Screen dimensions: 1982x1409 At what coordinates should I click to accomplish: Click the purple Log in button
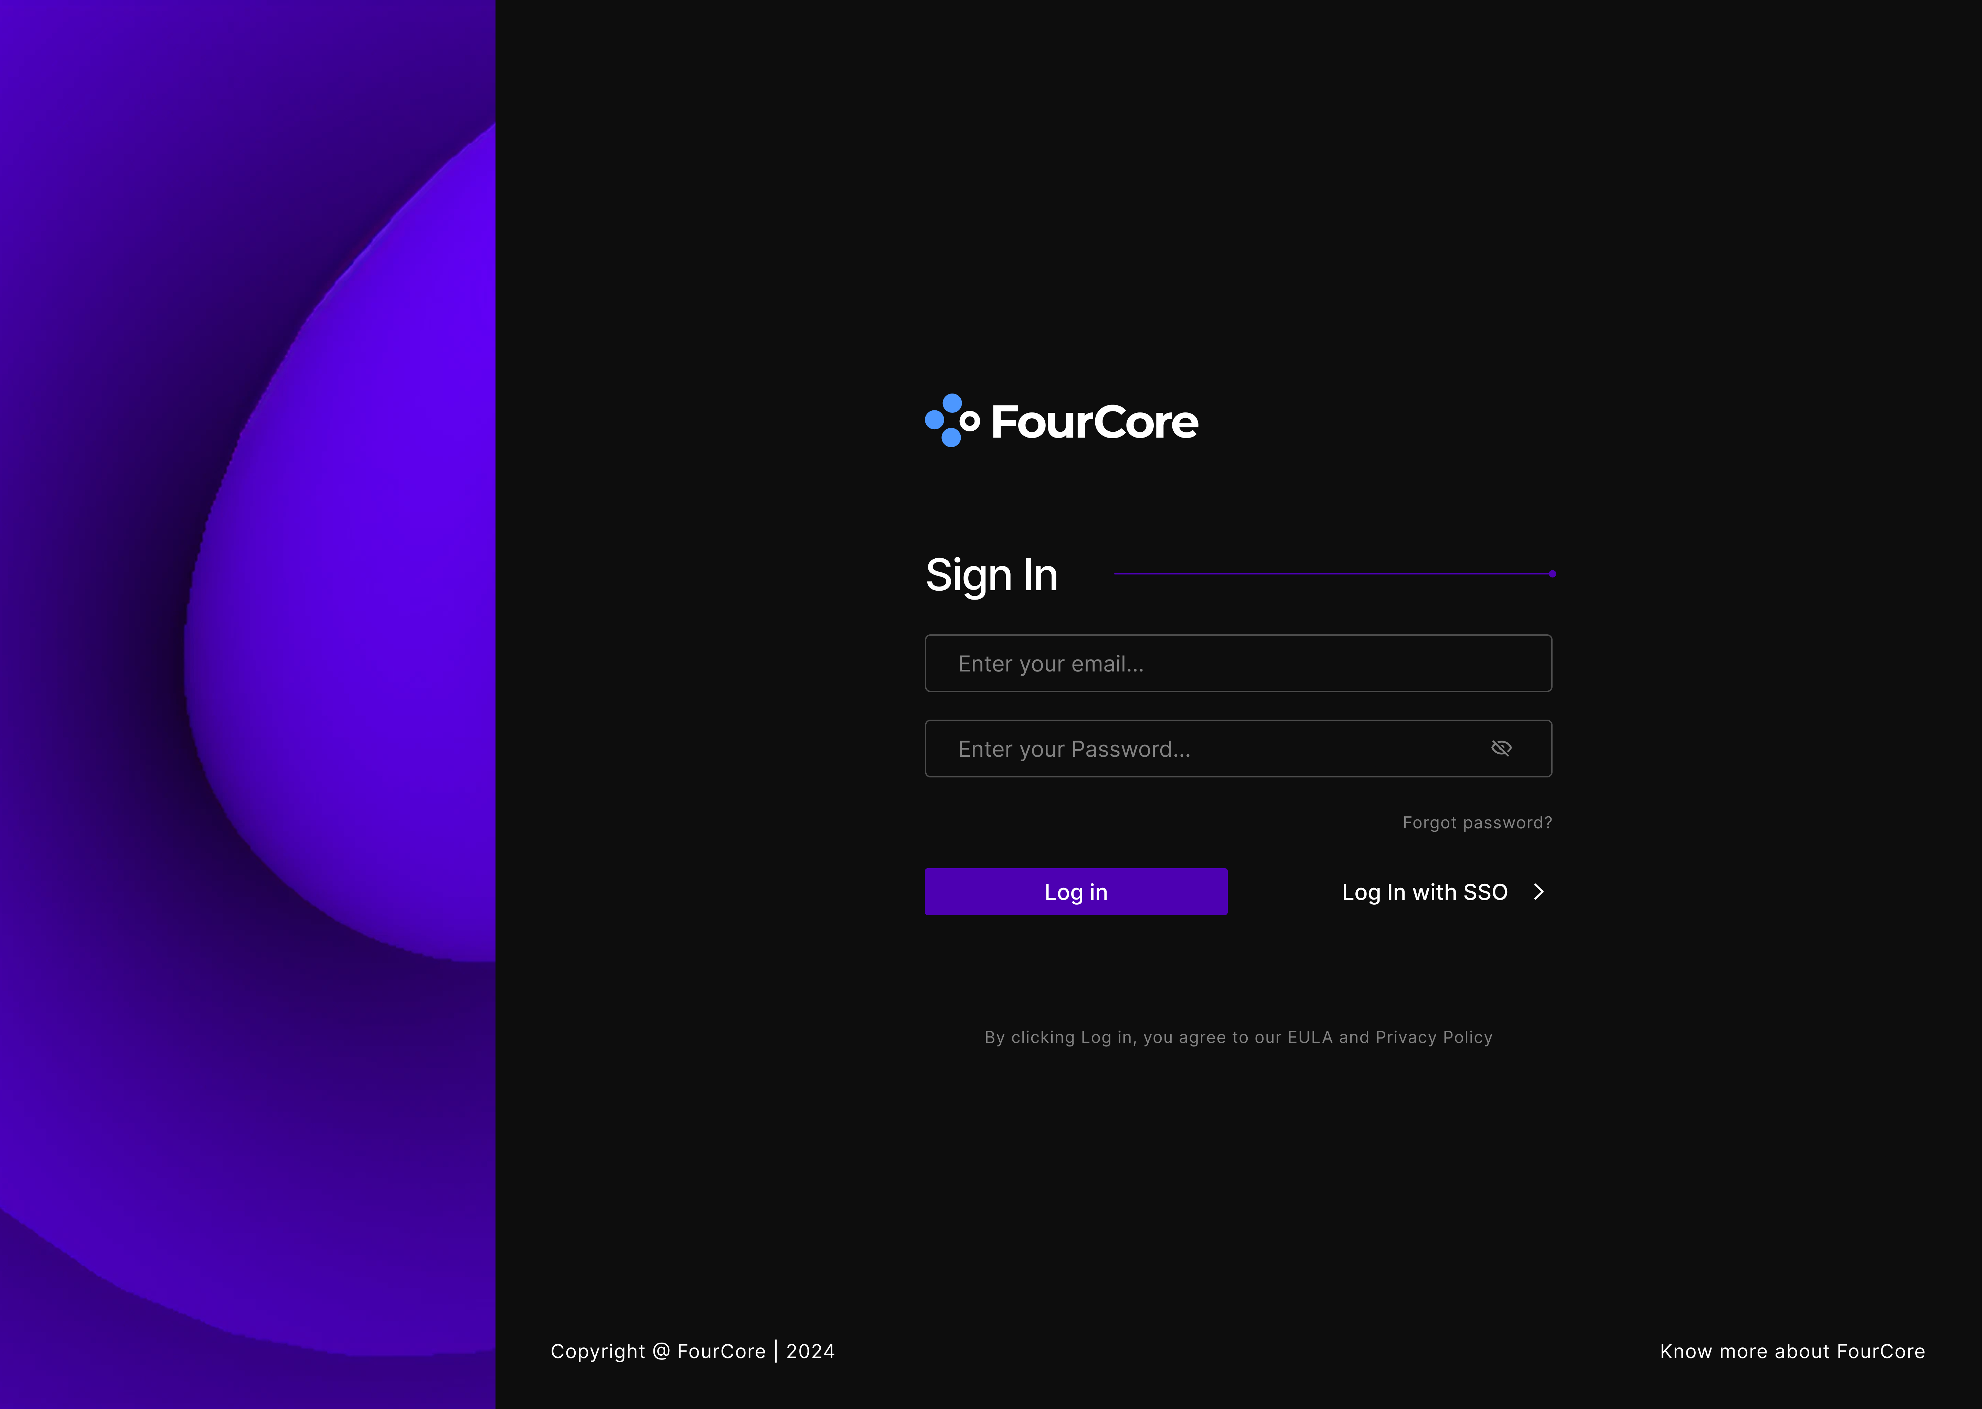coord(1076,892)
